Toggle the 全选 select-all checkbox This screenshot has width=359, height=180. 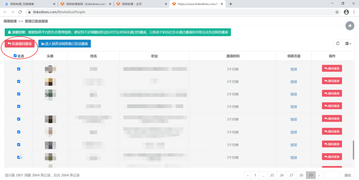[x=15, y=56]
